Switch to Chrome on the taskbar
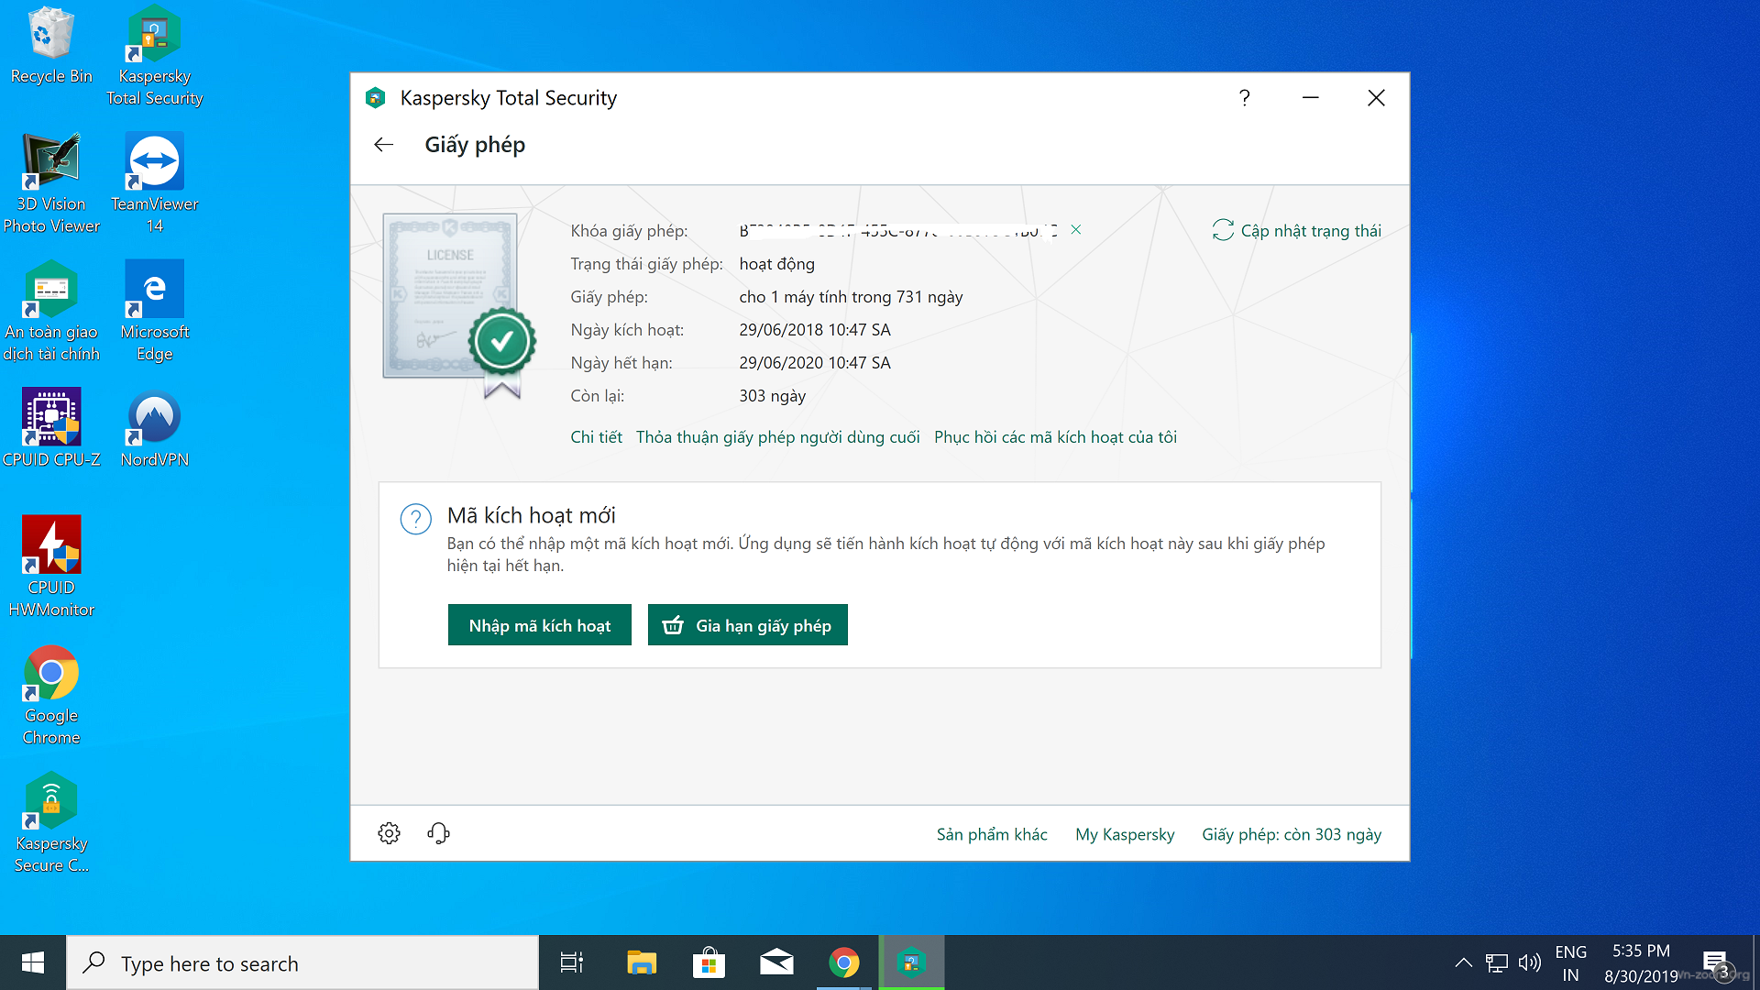Viewport: 1760px width, 990px height. (x=844, y=962)
